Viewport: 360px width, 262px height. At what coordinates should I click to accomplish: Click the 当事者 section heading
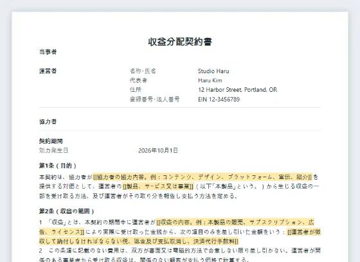48,52
